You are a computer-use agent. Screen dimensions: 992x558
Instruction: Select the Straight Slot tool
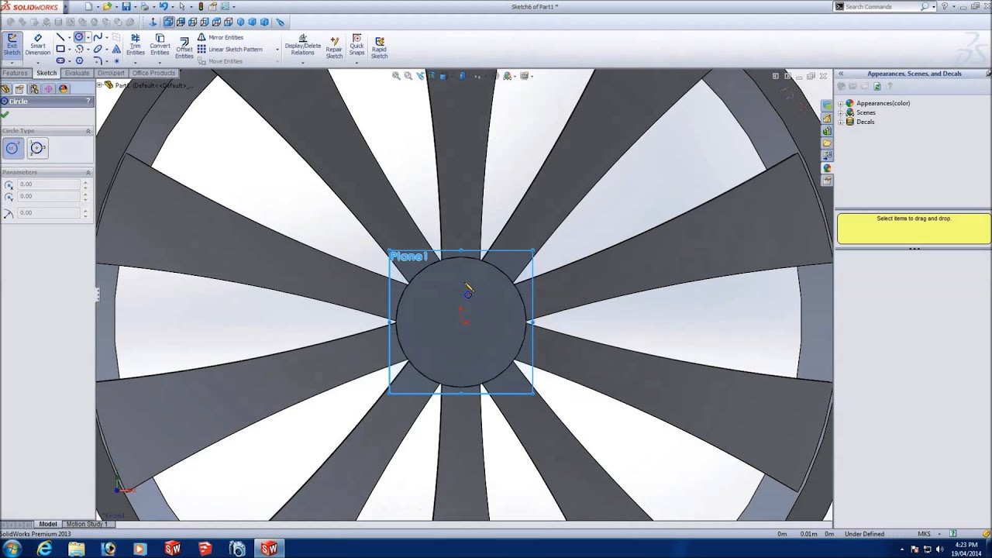click(x=60, y=60)
